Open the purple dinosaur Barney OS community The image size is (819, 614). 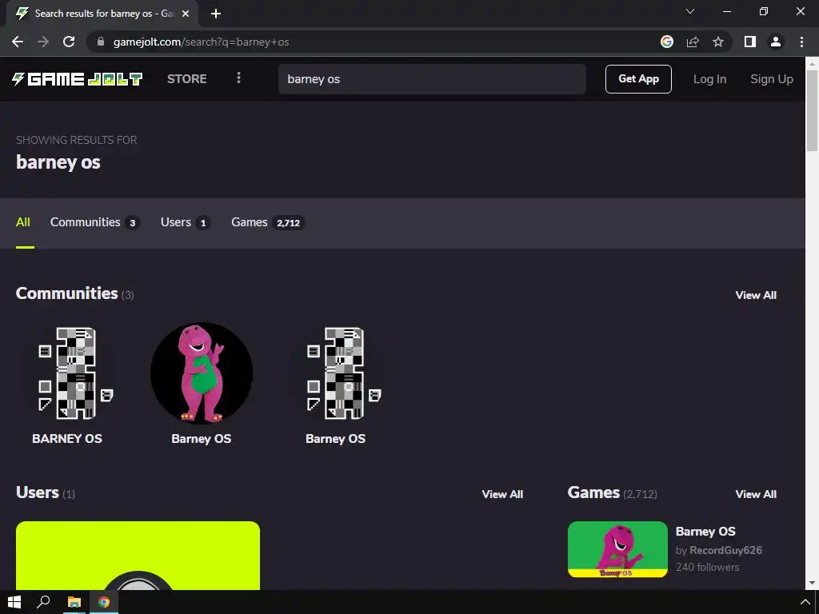pos(202,373)
